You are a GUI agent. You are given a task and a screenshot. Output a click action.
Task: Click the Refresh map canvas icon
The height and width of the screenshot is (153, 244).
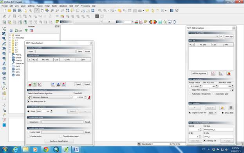tap(93, 11)
